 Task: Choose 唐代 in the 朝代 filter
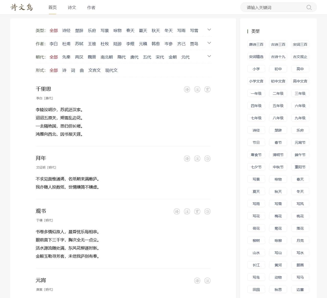pos(134,57)
